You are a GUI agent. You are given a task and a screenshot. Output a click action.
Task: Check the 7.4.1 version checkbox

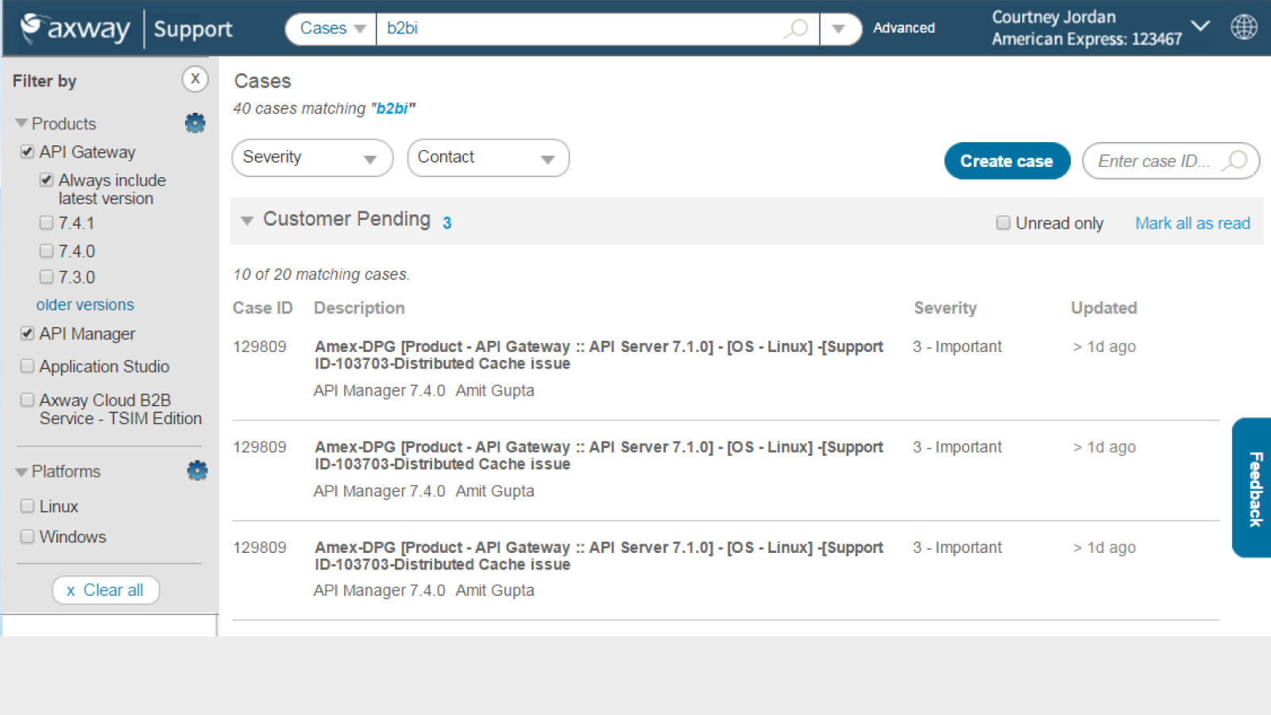coord(47,223)
